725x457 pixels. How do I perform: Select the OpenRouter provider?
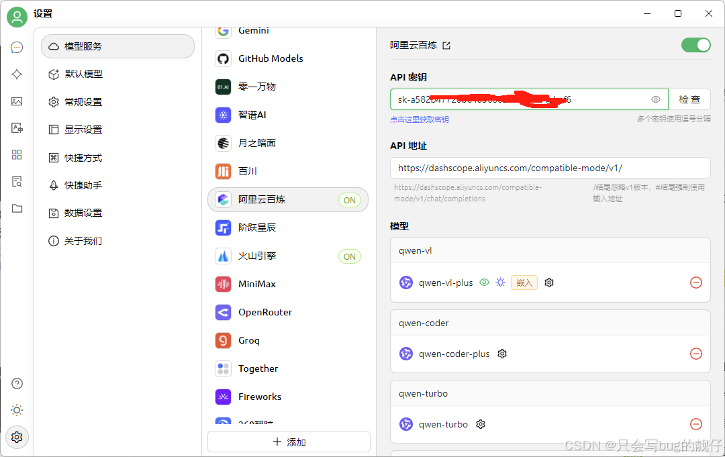coord(288,312)
